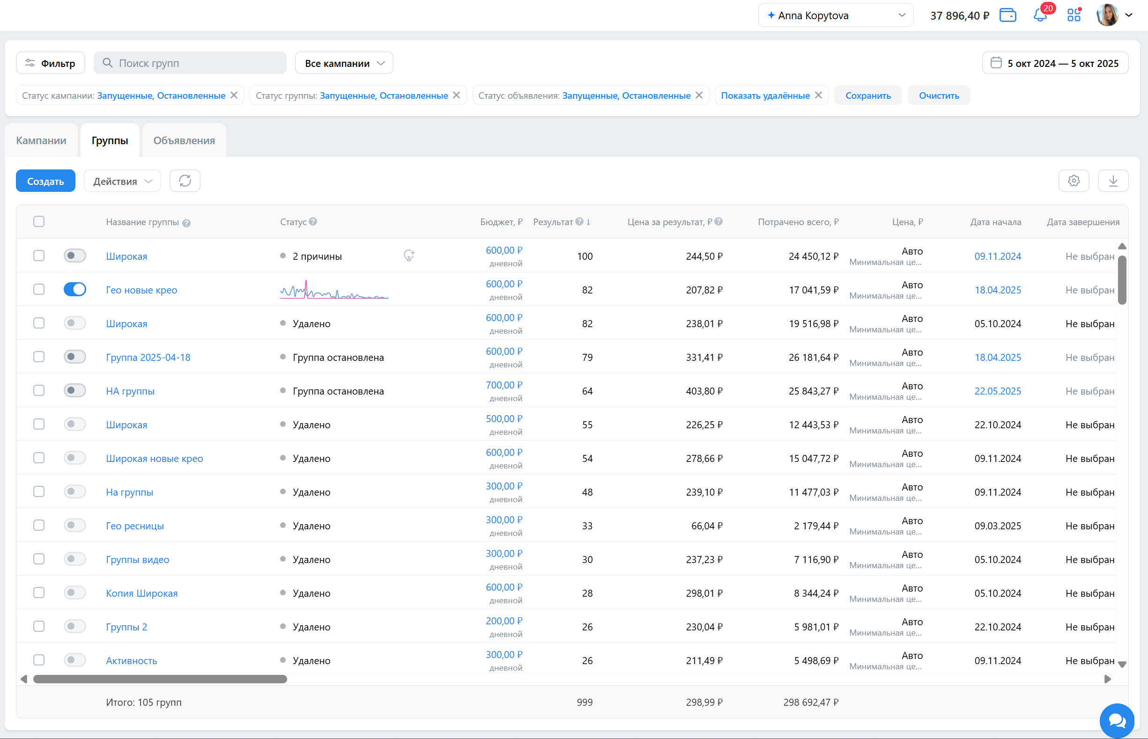This screenshot has height=739, width=1148.
Task: Click the horizontal table scrollbar
Action: (160, 679)
